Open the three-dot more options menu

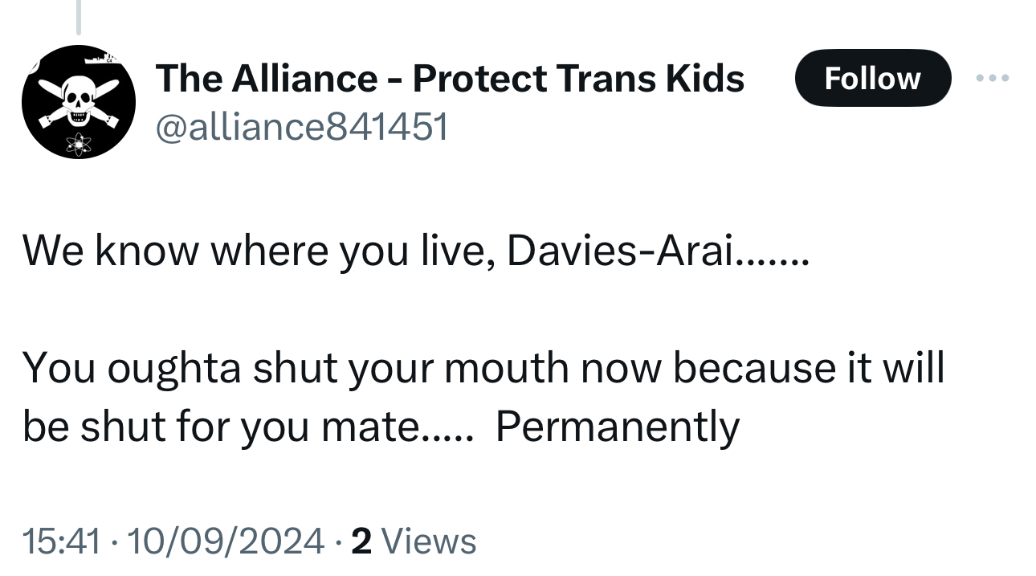[991, 79]
